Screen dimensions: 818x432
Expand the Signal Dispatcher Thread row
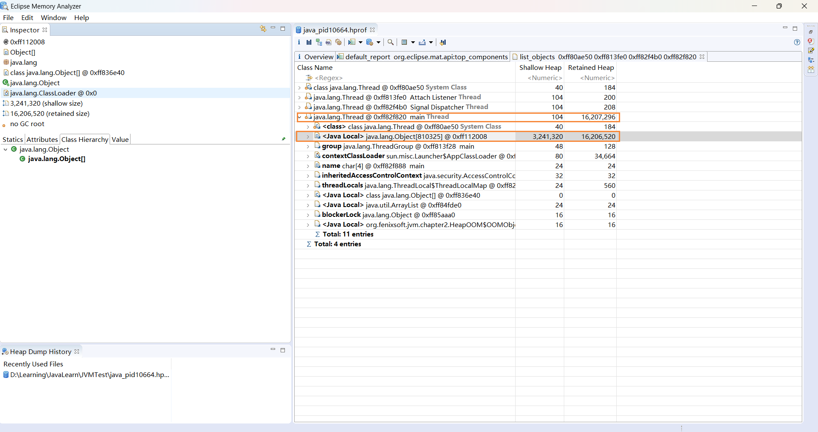(x=299, y=107)
